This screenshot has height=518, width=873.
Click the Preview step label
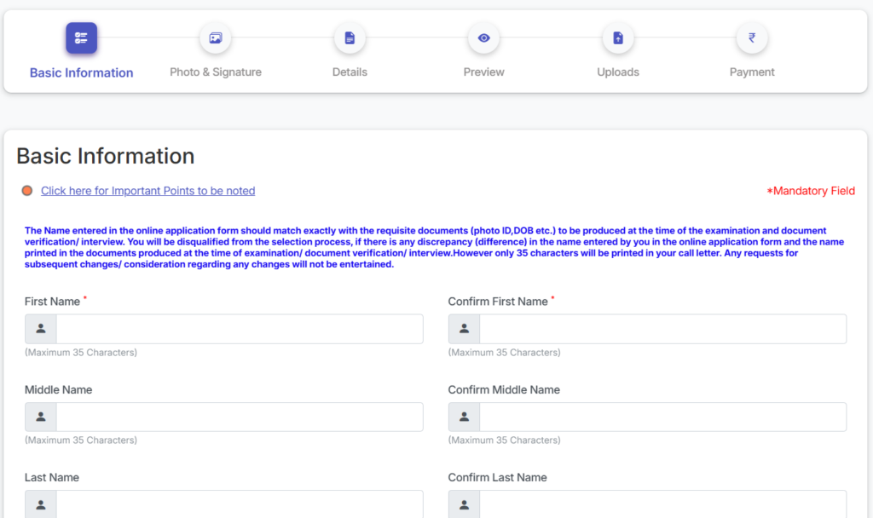[484, 72]
